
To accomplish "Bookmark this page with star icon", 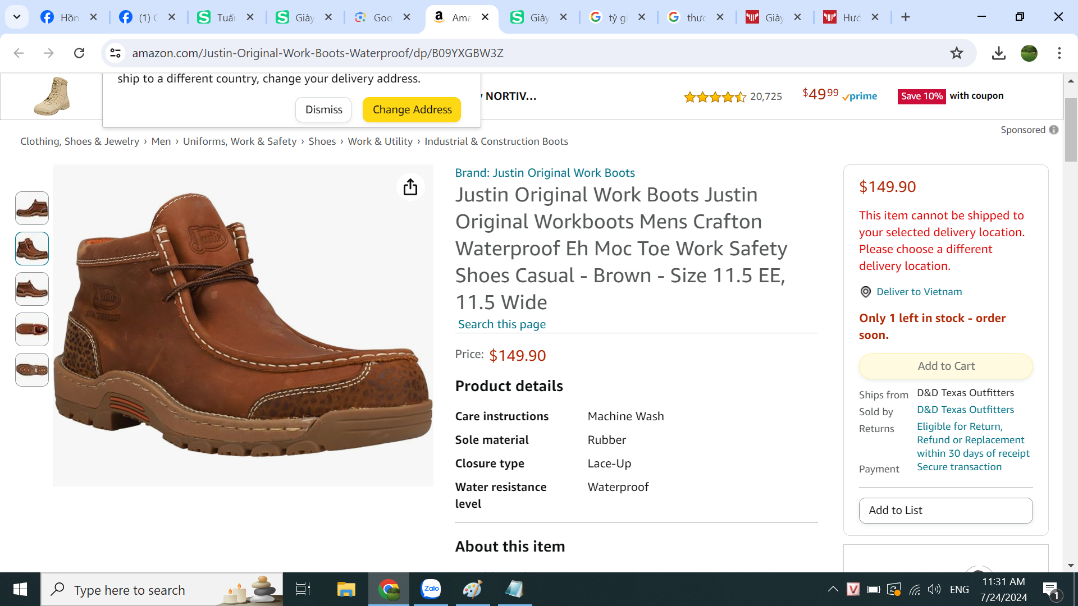I will point(956,53).
